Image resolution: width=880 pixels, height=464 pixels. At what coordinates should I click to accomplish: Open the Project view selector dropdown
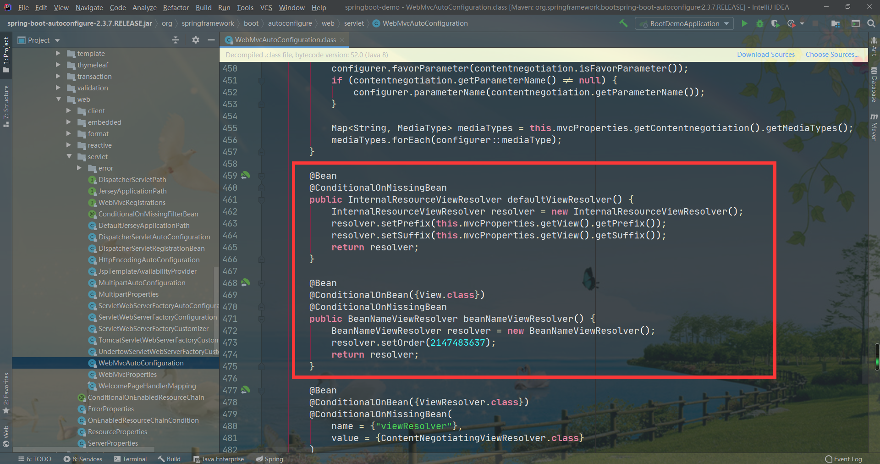click(x=39, y=40)
